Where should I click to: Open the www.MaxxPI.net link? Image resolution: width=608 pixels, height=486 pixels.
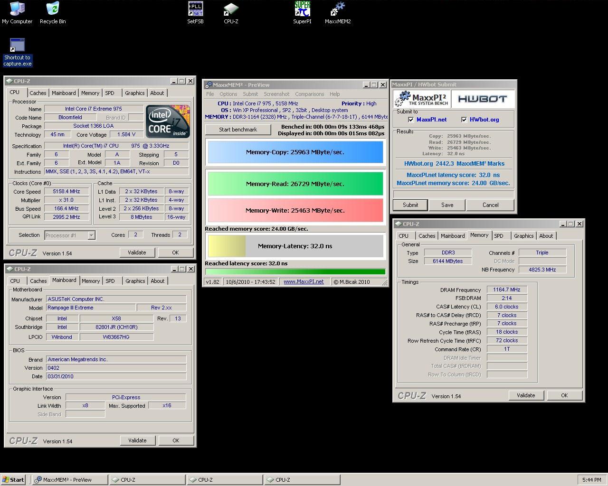304,281
